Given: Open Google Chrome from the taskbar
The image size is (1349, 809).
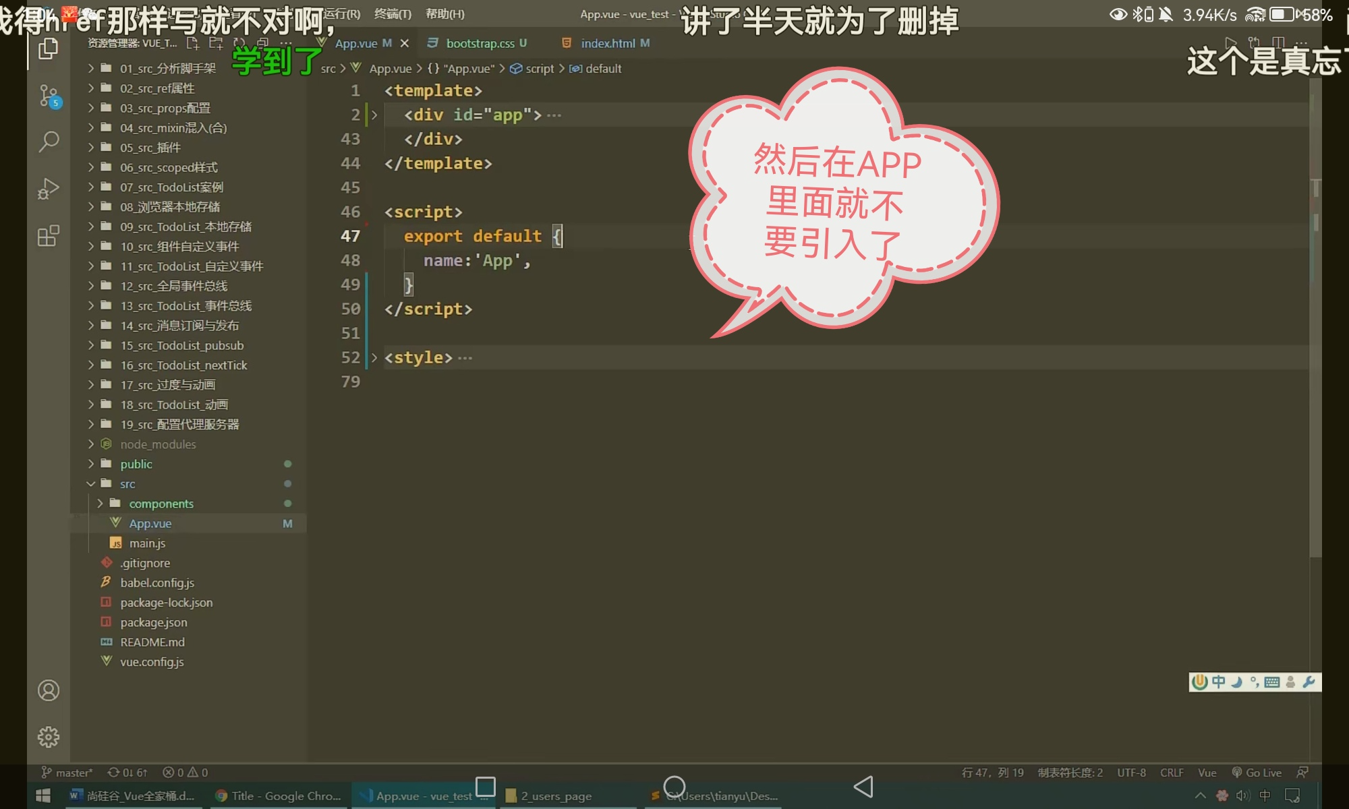Looking at the screenshot, I should (x=279, y=796).
